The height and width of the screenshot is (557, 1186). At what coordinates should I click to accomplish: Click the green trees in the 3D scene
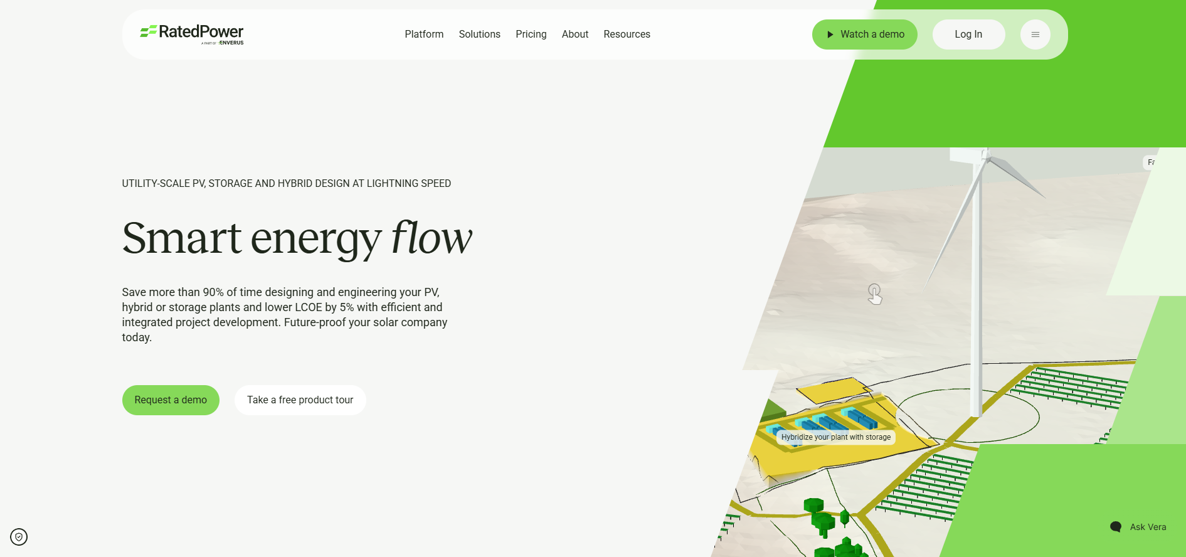coord(831,527)
